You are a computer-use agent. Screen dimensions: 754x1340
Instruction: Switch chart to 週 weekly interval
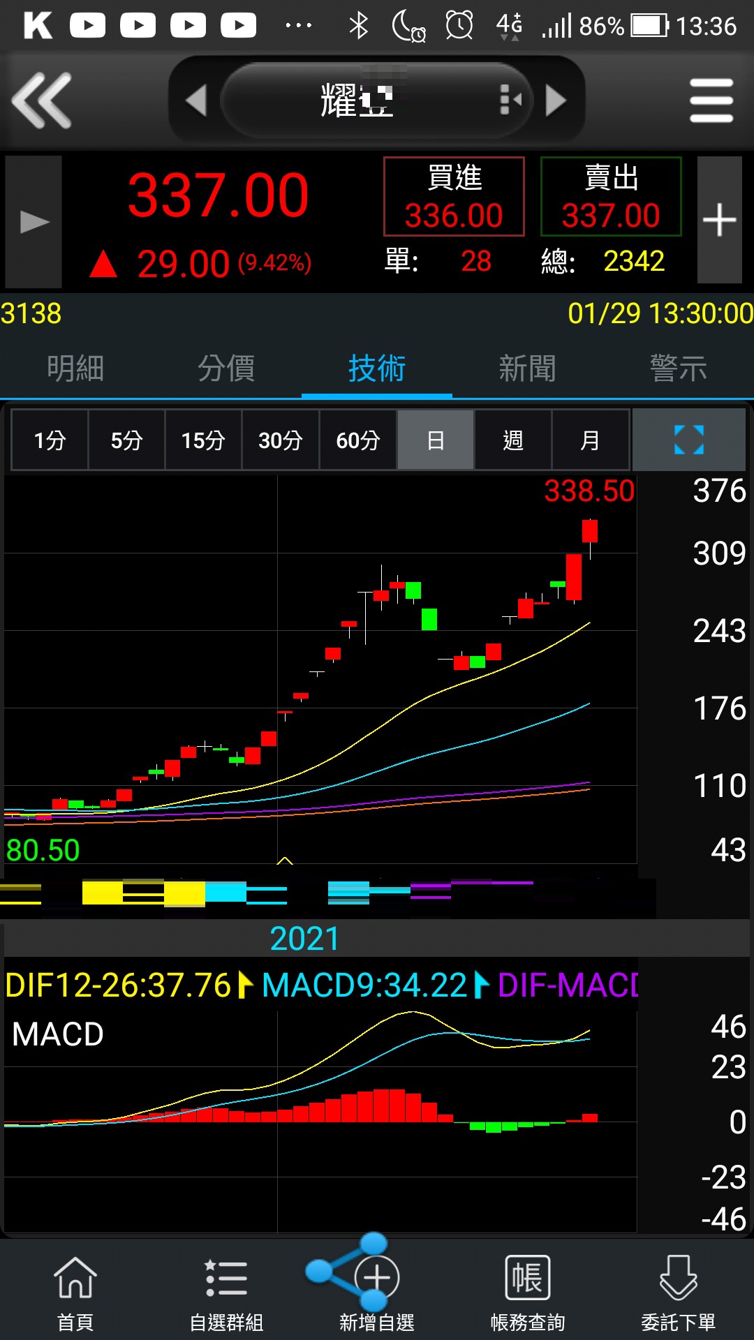coord(513,440)
